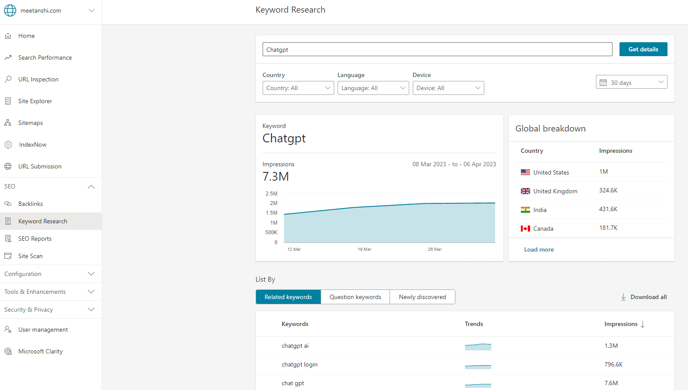Click the chatgpt login keyword row
The width and height of the screenshot is (688, 390).
pos(465,365)
